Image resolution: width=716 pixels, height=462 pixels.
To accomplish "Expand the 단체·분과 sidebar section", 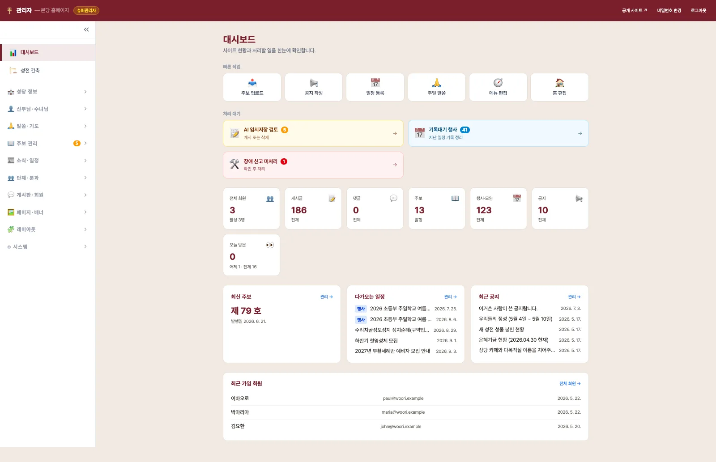I will [x=48, y=178].
